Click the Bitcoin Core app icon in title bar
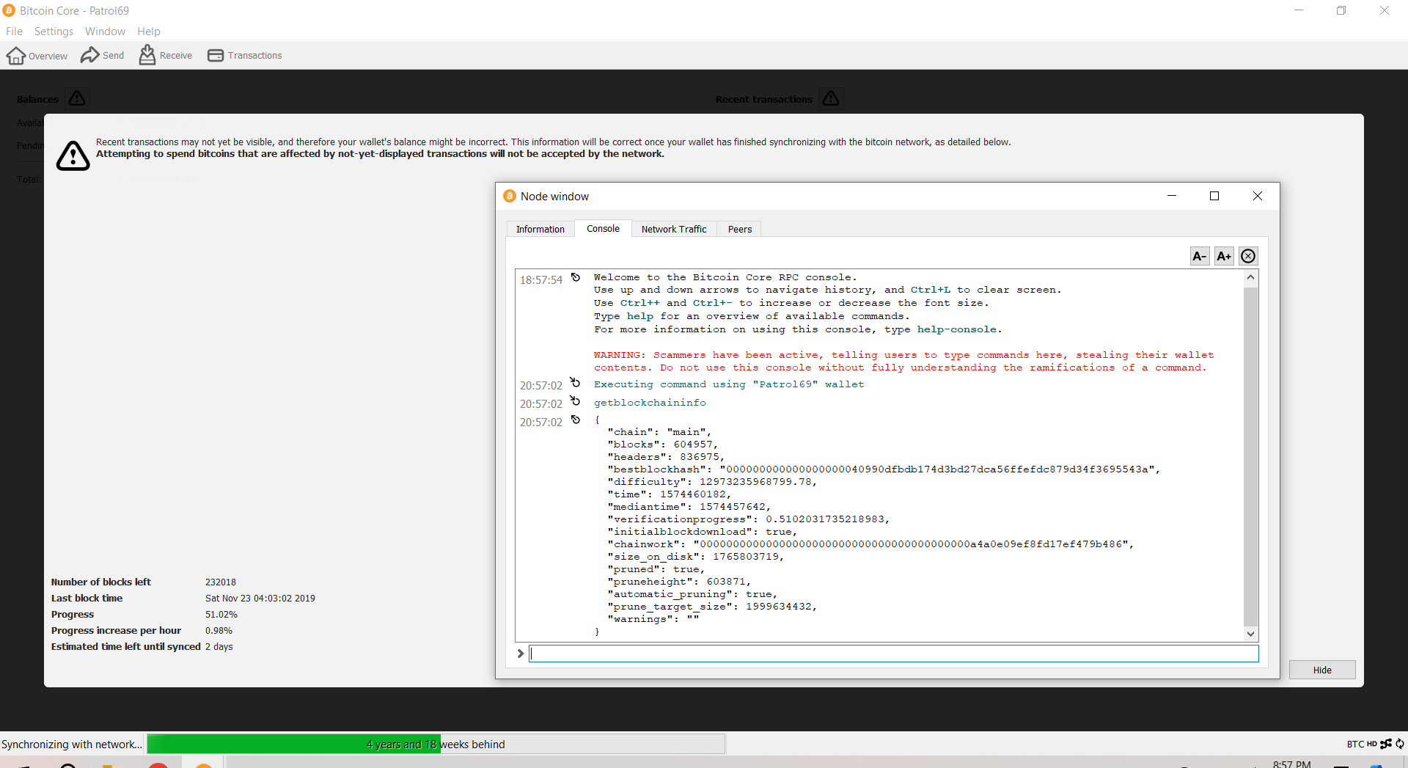 point(9,10)
